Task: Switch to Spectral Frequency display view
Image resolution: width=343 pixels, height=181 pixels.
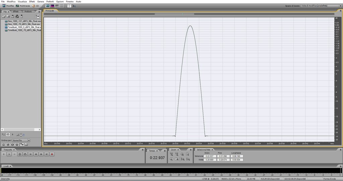Action: click(x=52, y=6)
